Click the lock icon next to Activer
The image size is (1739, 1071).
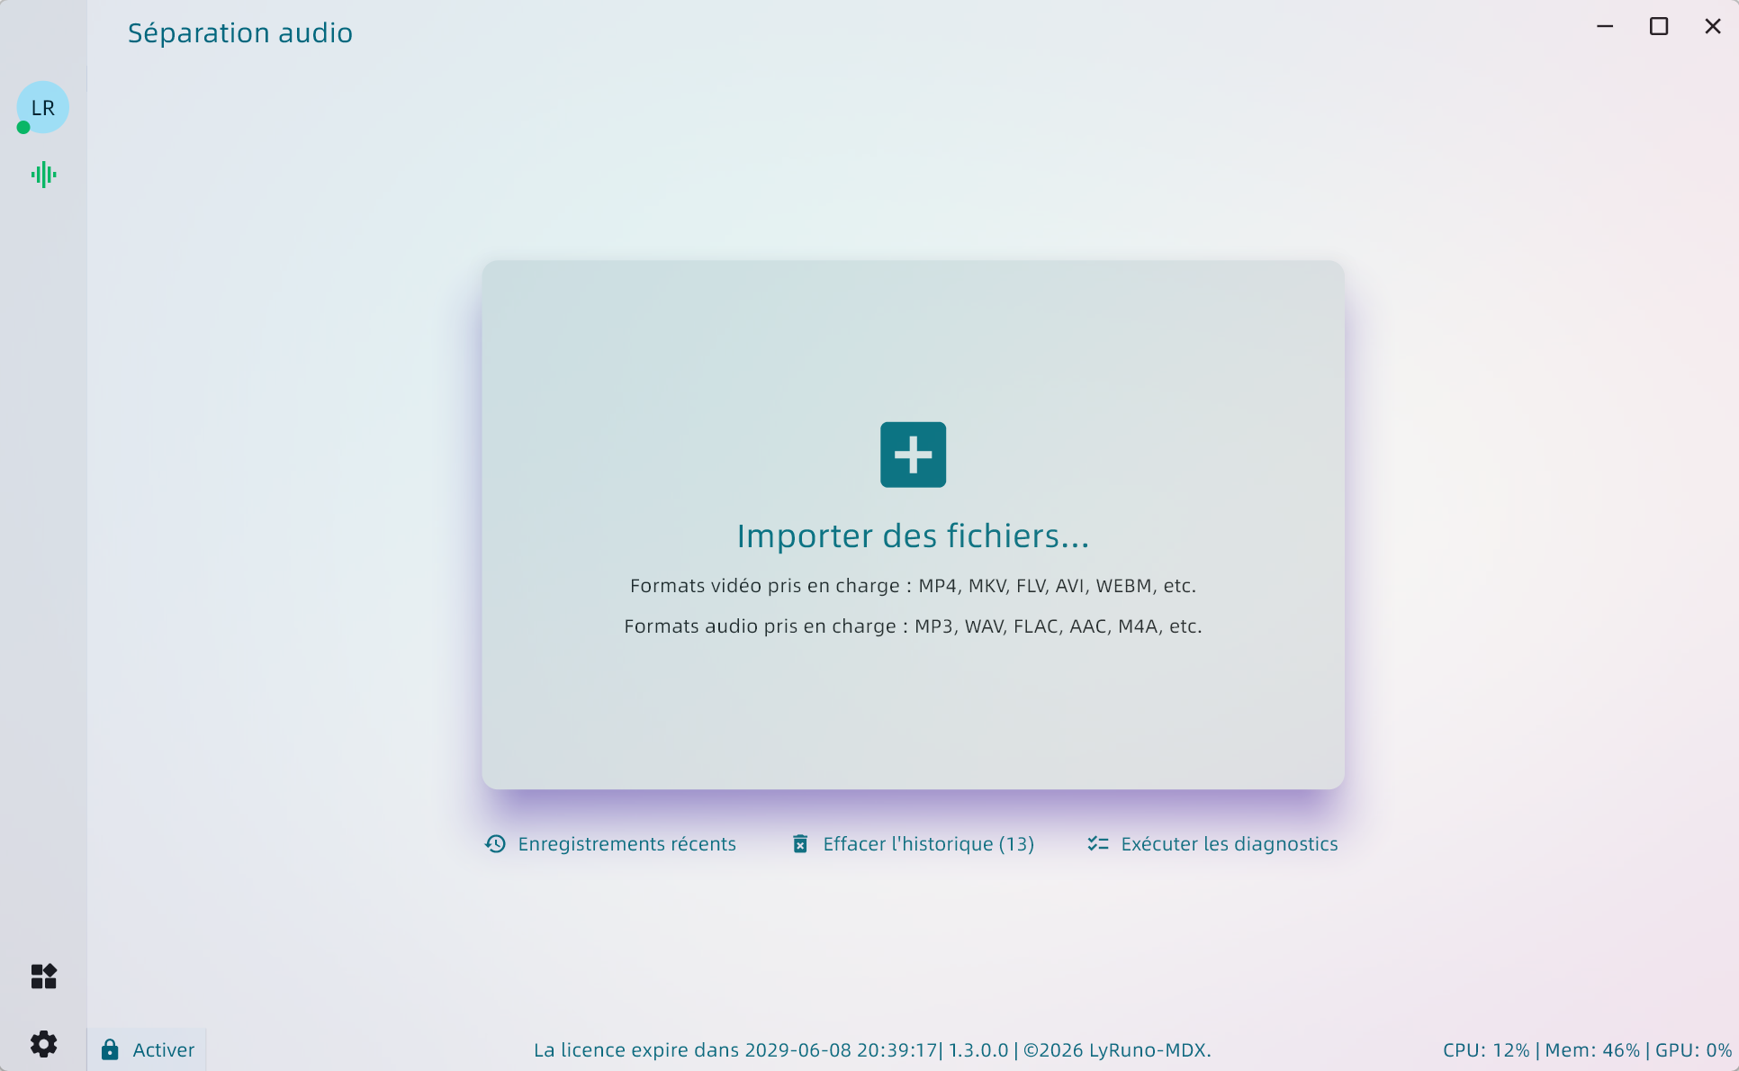[110, 1049]
